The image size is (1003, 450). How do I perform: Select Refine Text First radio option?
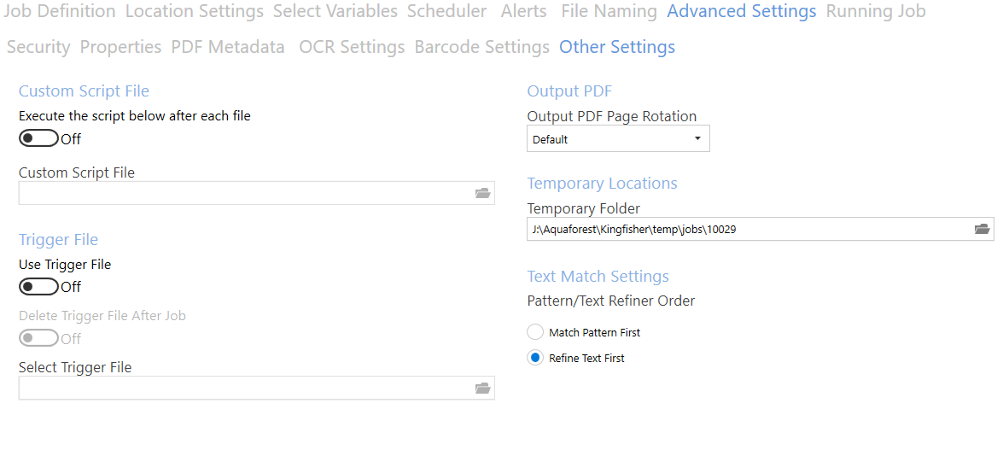click(x=535, y=358)
